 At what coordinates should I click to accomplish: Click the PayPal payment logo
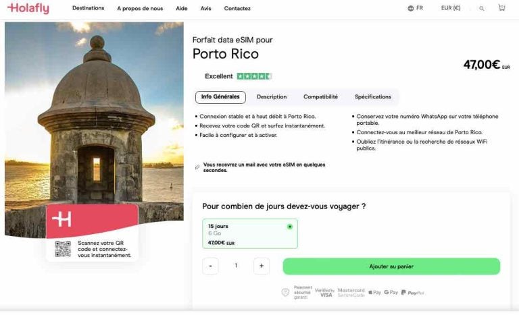[413, 293]
